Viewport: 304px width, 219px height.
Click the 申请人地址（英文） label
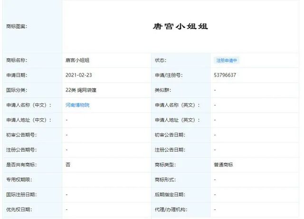(x=177, y=120)
